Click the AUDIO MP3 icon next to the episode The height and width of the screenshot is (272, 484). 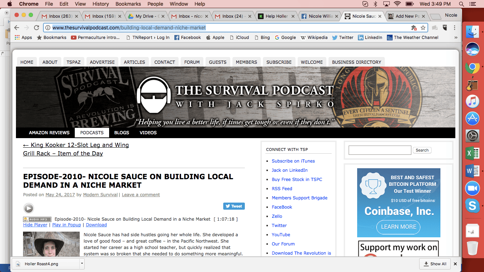point(37,219)
